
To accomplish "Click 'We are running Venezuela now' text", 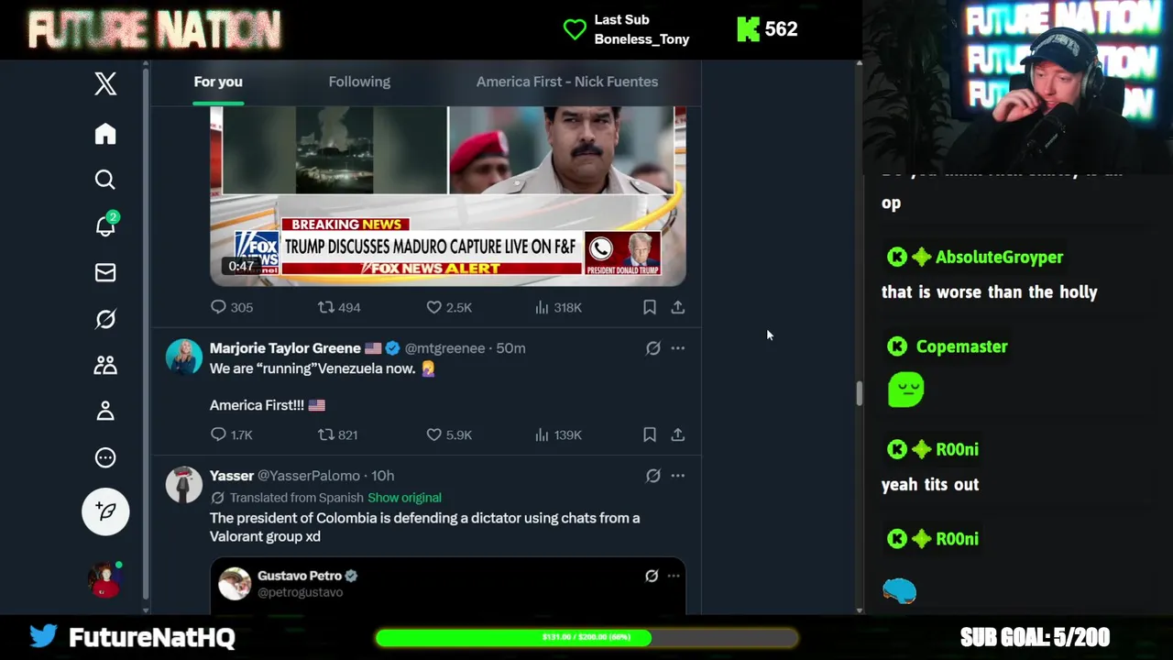I will (x=312, y=368).
